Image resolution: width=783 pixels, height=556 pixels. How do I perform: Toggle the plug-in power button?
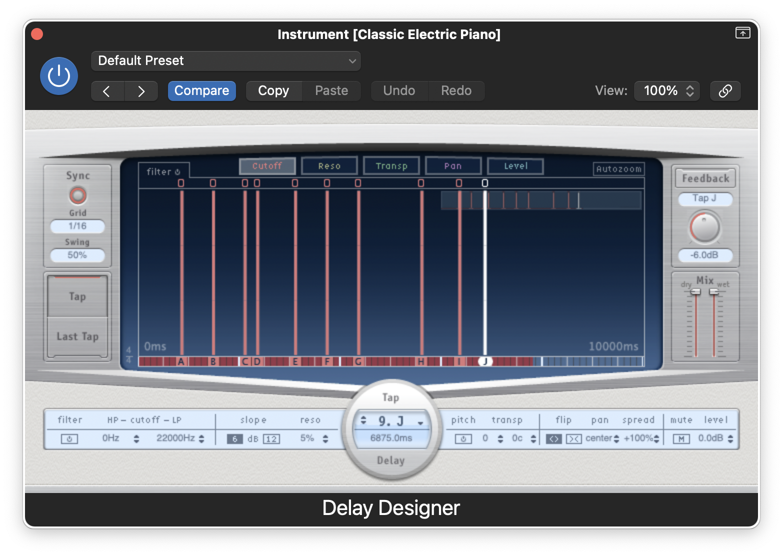point(59,76)
